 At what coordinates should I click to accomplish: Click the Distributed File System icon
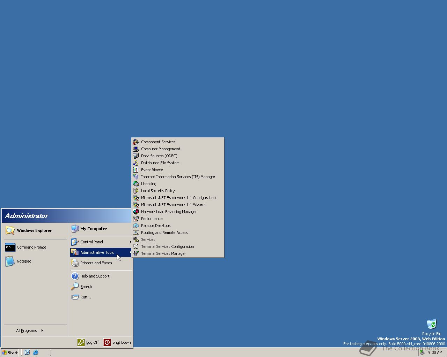(136, 163)
